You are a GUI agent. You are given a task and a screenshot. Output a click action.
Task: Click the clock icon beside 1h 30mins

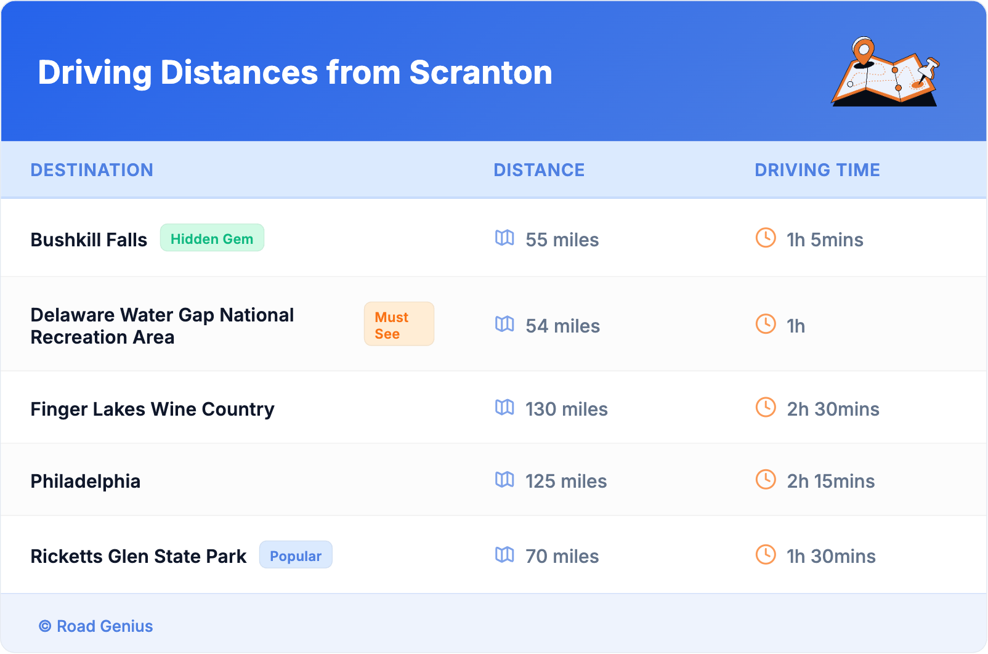[x=766, y=554]
